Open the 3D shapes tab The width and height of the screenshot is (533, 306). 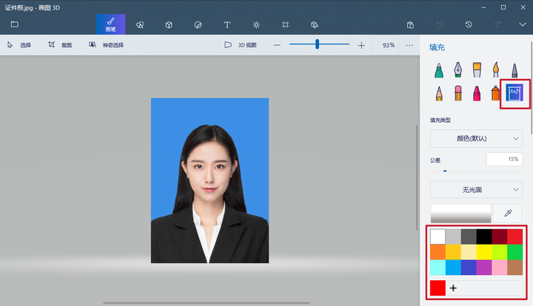coord(169,25)
